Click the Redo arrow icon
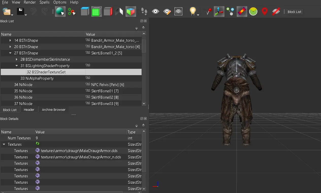 coord(45,11)
